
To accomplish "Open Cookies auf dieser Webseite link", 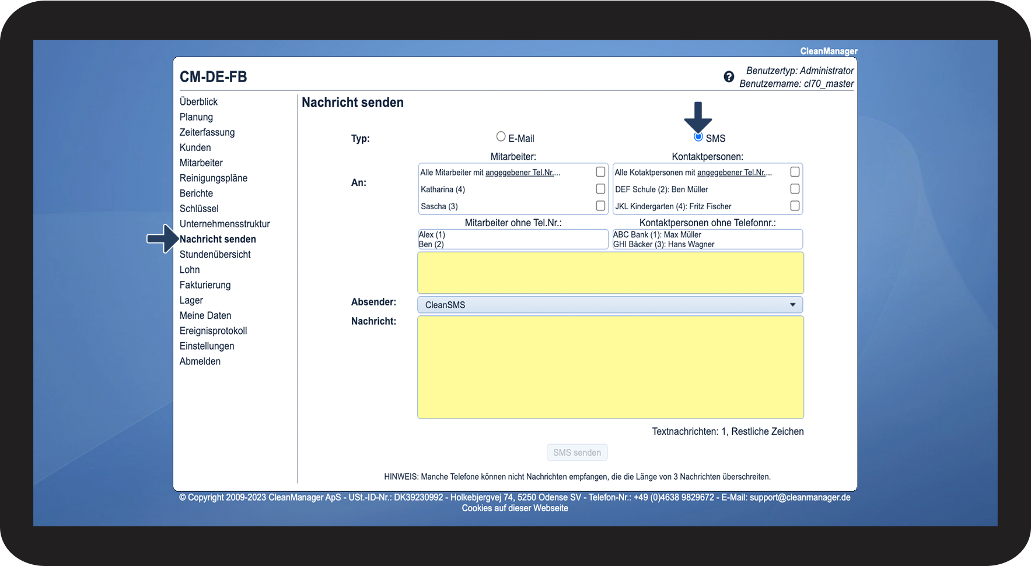I will click(515, 508).
